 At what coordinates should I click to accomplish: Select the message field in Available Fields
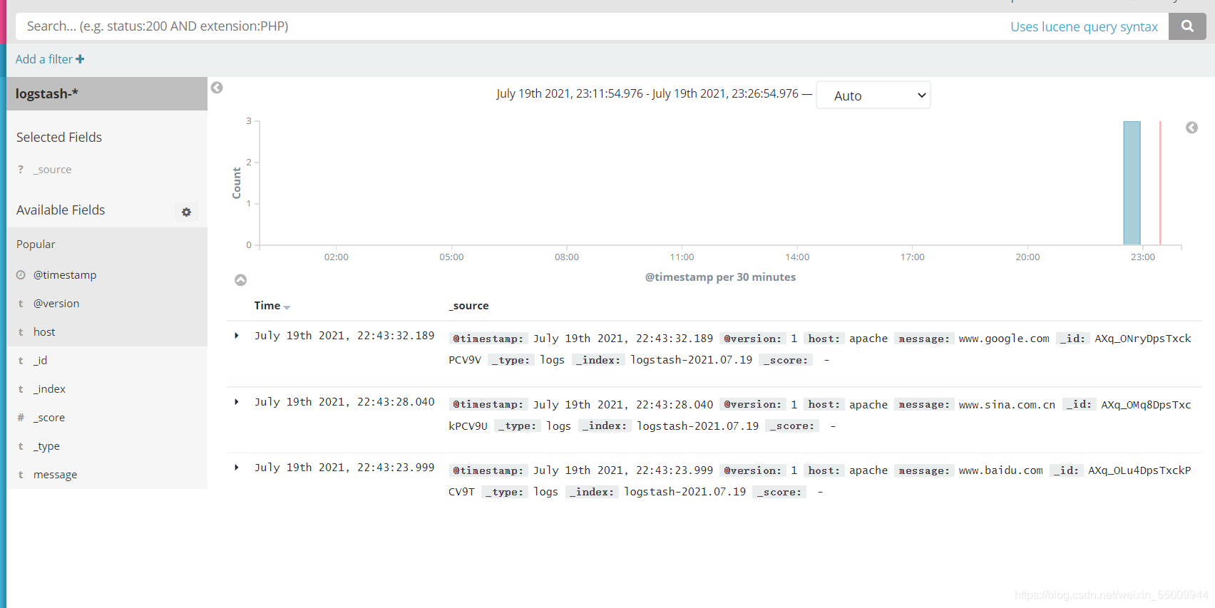[x=55, y=475]
